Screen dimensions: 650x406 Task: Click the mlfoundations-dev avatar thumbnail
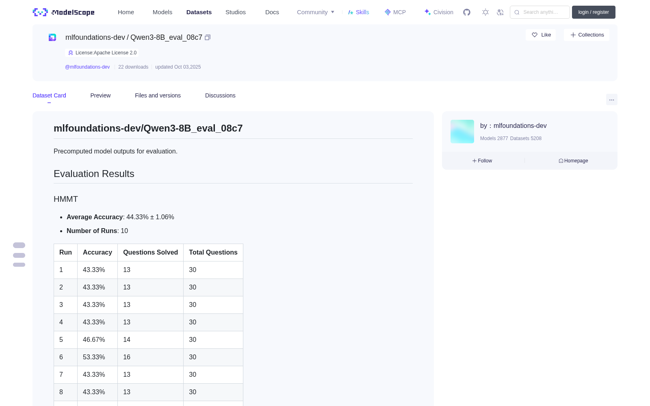(x=462, y=132)
